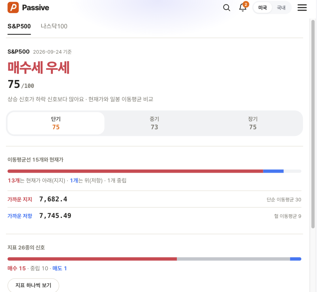Select the 중기 73 period tab
317x292 pixels.
(154, 123)
